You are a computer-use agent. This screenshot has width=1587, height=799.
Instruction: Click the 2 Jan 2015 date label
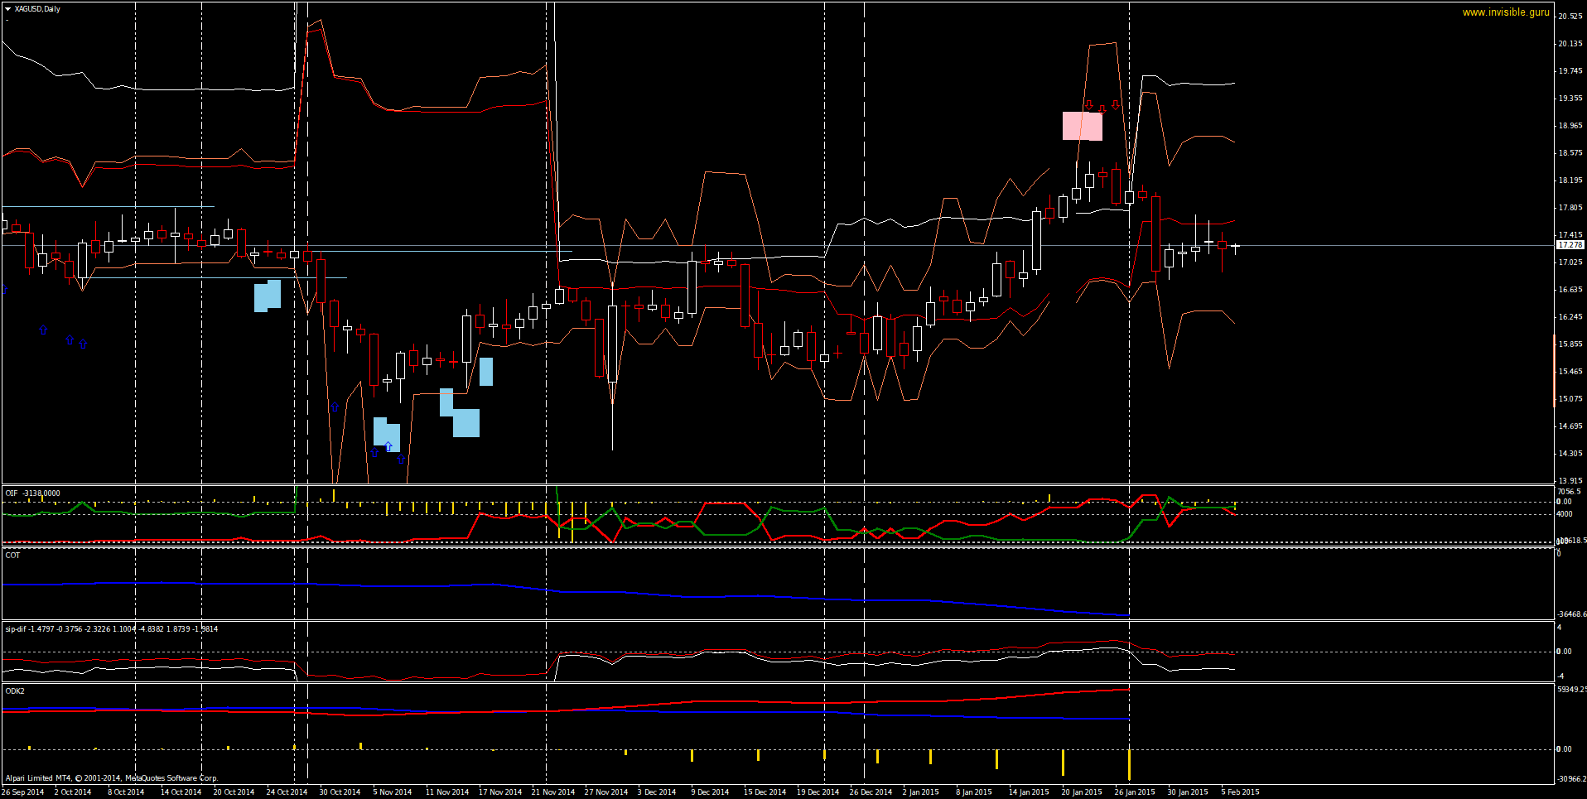921,792
